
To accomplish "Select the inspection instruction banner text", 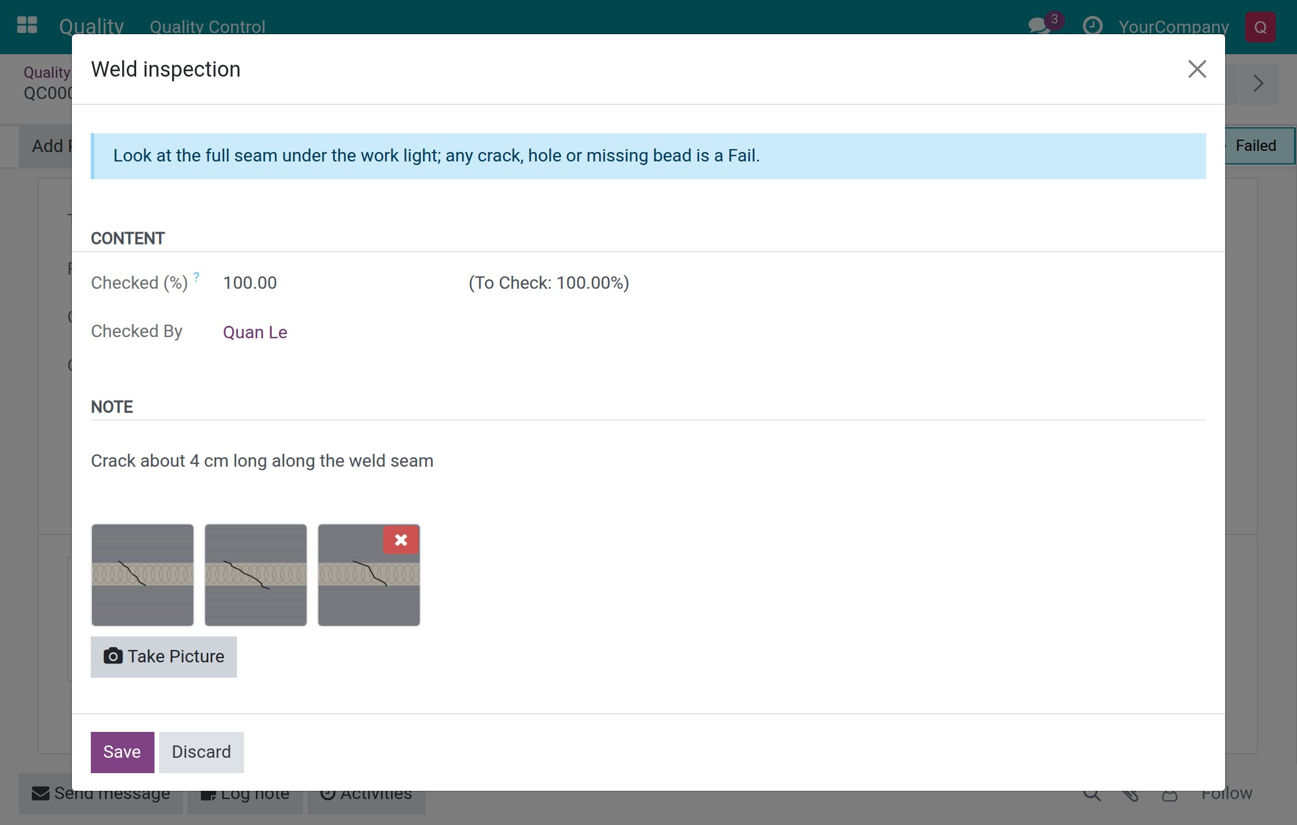I will point(436,156).
